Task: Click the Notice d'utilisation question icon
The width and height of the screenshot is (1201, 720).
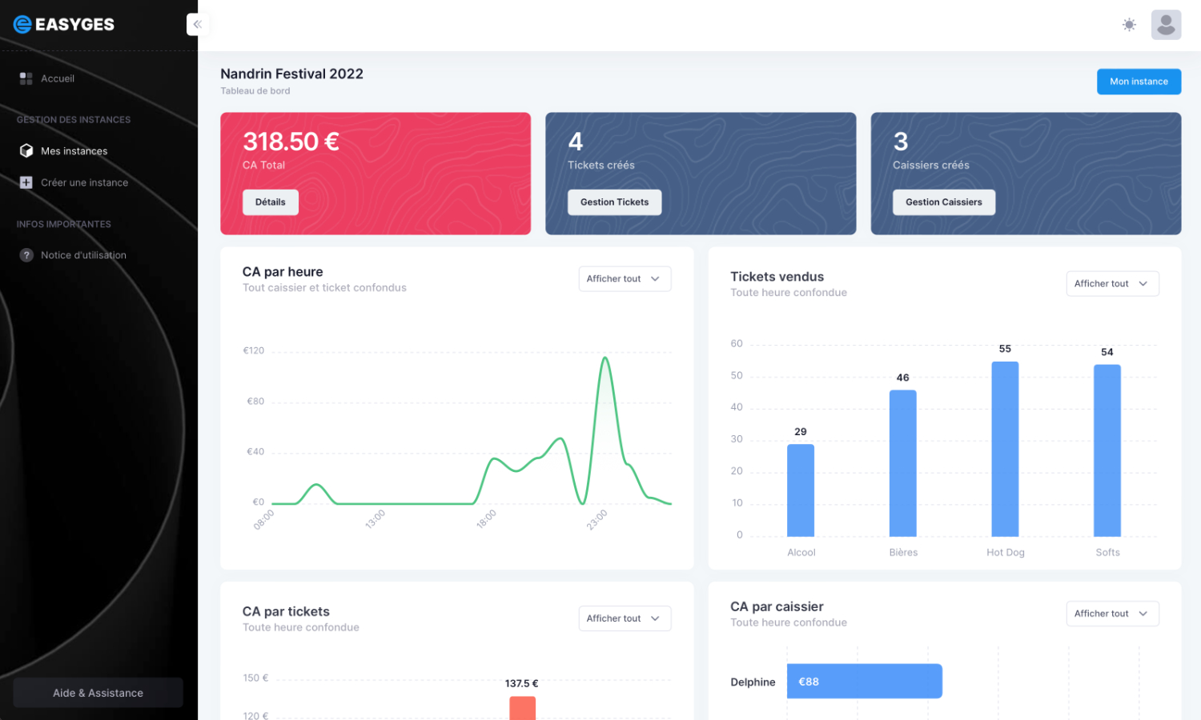Action: click(26, 255)
